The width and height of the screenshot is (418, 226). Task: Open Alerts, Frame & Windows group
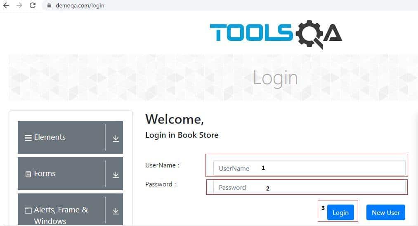pyautogui.click(x=71, y=210)
